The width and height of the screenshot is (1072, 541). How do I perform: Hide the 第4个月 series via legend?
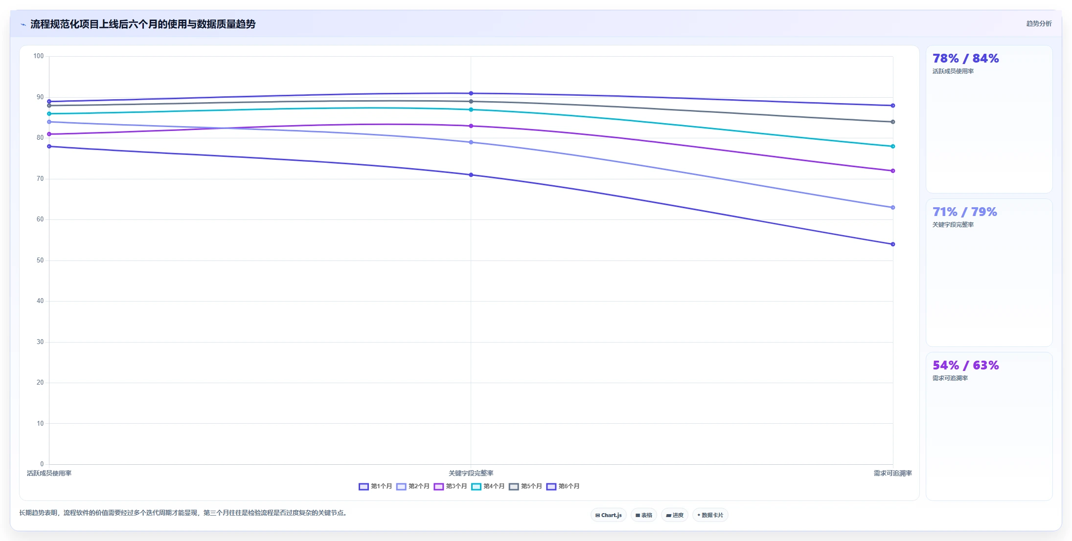(x=488, y=486)
